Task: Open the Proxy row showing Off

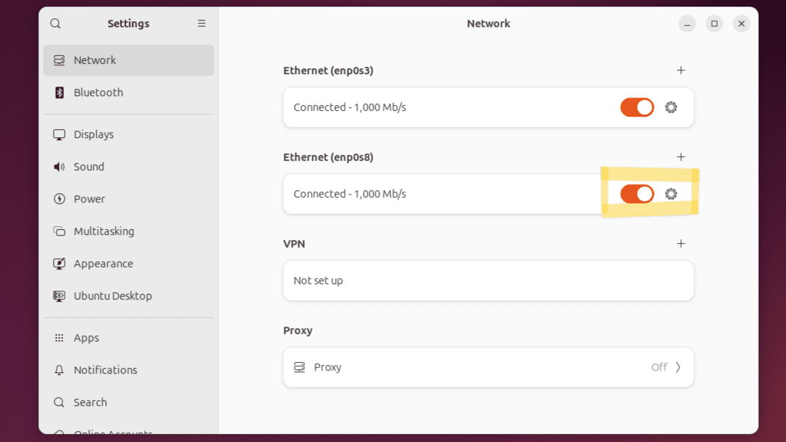Action: click(488, 367)
